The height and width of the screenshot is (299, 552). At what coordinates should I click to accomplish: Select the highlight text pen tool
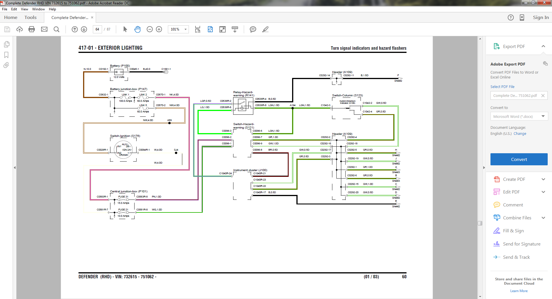265,29
